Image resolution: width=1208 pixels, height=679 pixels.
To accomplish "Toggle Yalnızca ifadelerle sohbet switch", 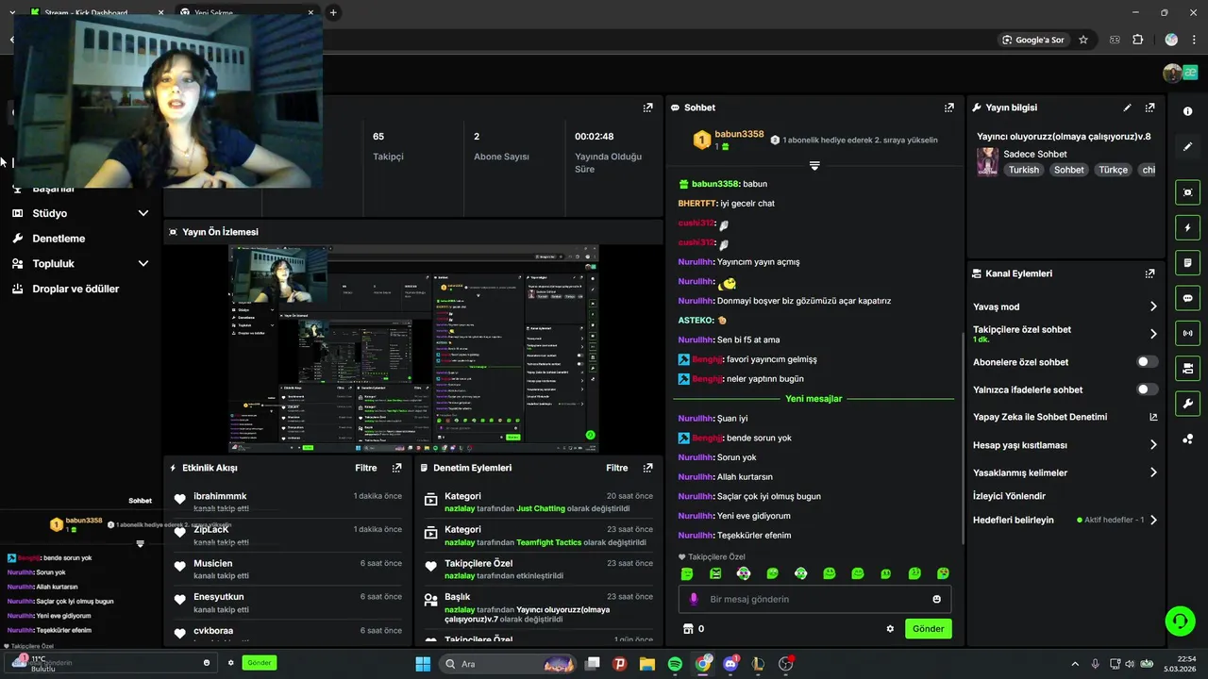I will (1147, 389).
